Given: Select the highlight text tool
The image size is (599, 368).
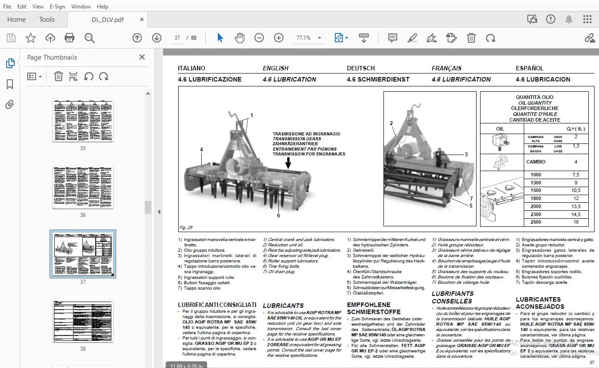Looking at the screenshot, I should tap(412, 38).
